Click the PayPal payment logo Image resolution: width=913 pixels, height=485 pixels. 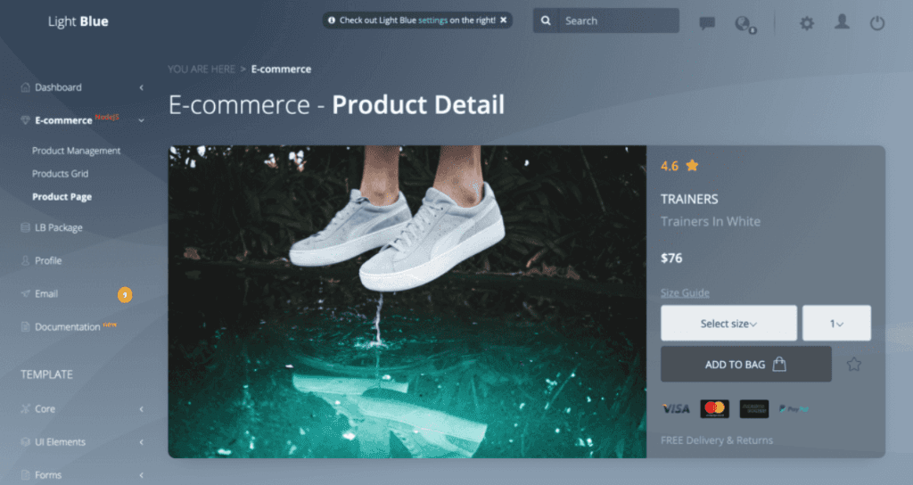(x=794, y=408)
